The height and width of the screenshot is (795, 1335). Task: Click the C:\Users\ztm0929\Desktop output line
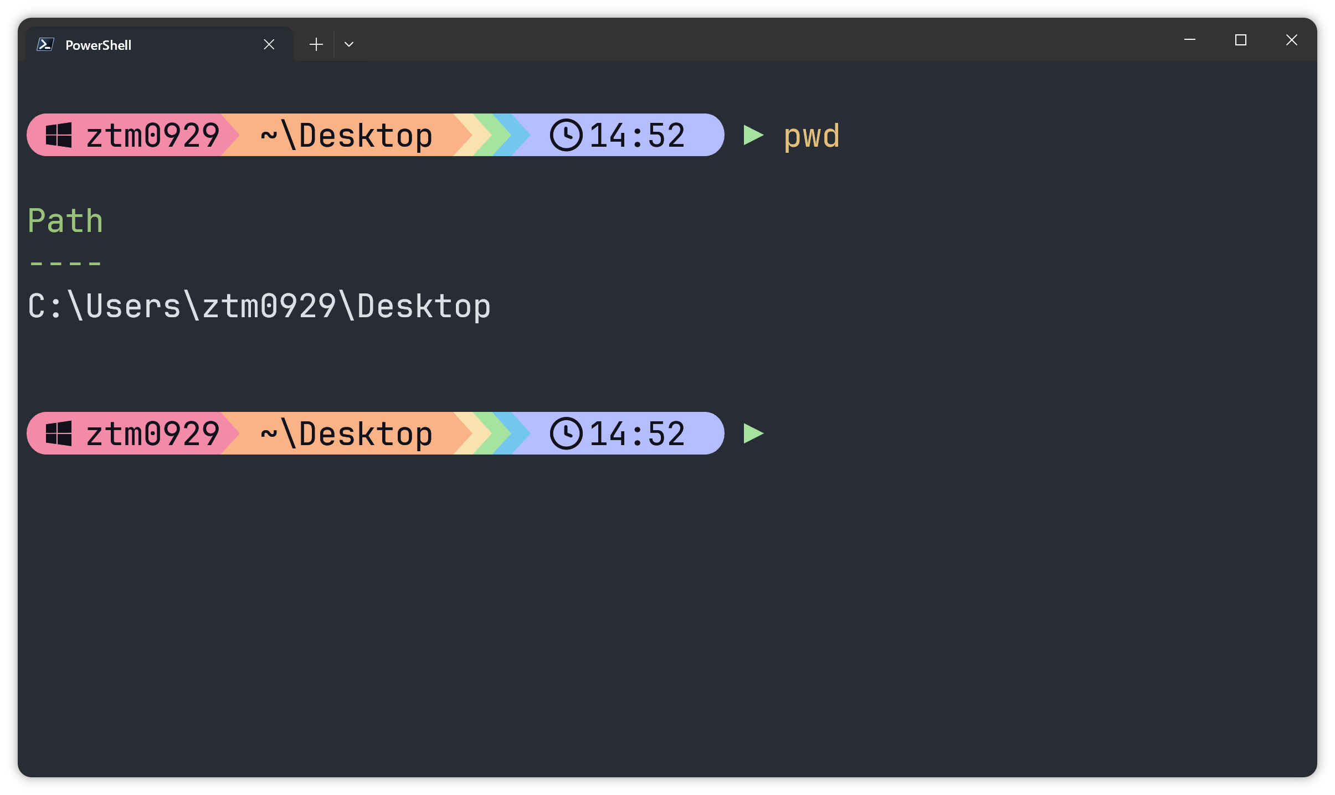click(x=259, y=306)
